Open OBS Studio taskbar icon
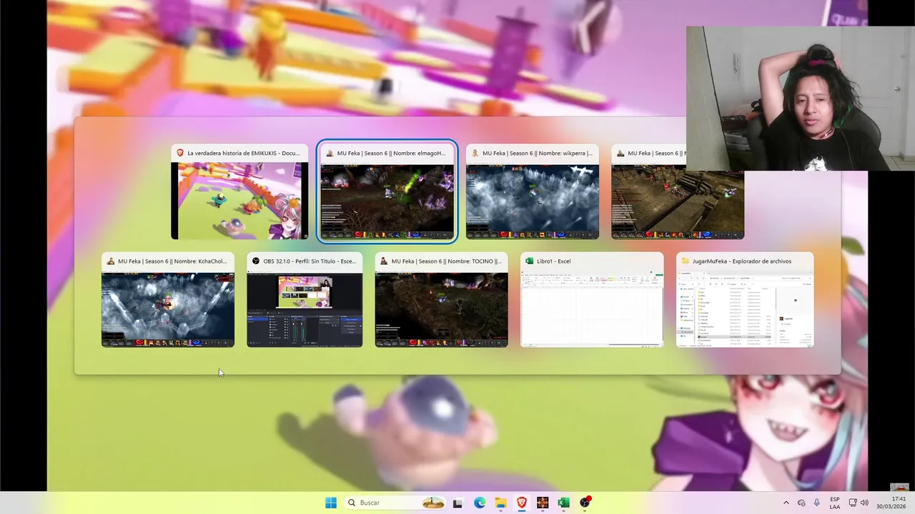 tap(585, 503)
